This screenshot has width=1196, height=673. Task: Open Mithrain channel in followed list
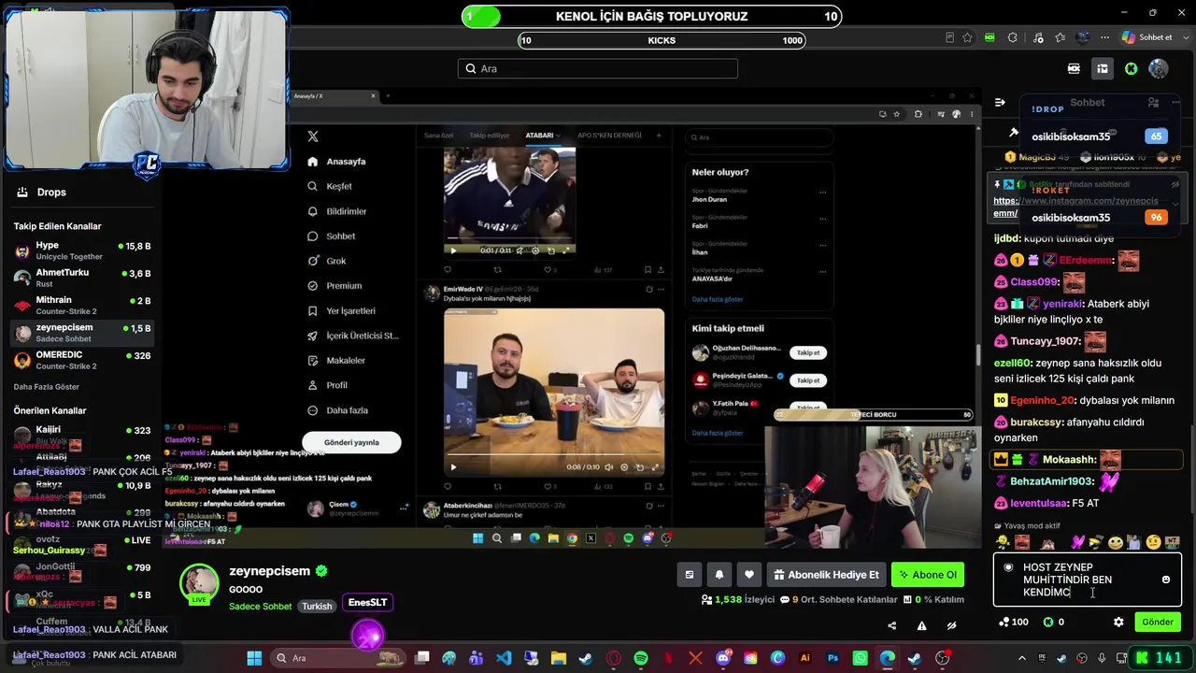tap(82, 306)
